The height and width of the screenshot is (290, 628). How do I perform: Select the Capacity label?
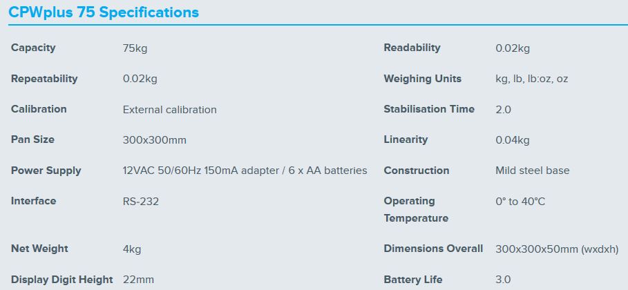point(33,48)
